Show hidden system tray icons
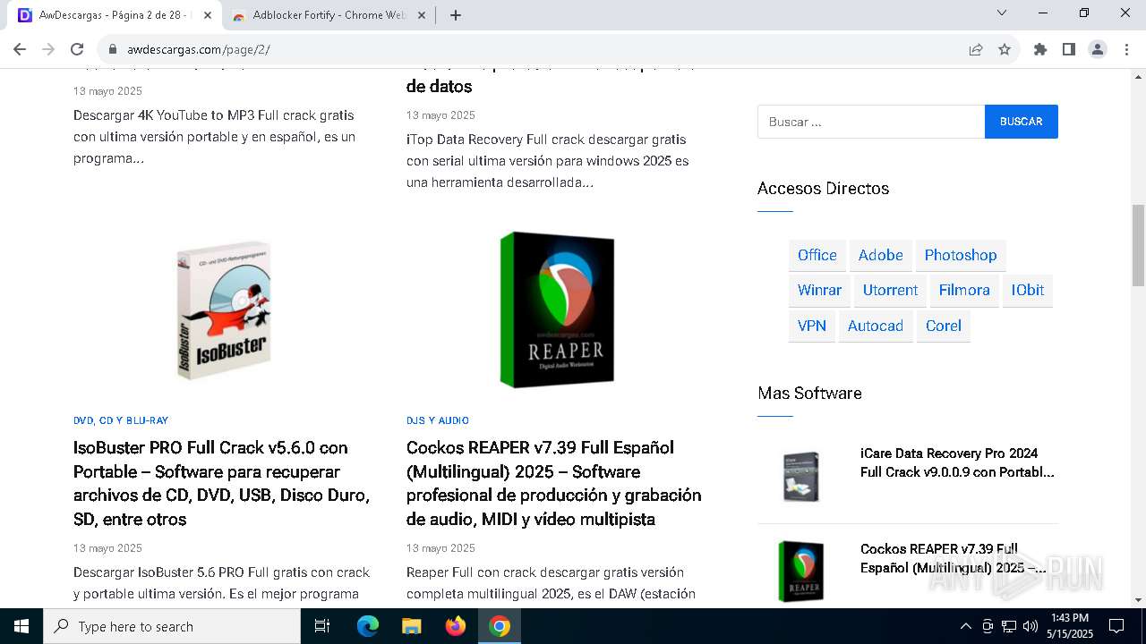The height and width of the screenshot is (644, 1146). 965,626
